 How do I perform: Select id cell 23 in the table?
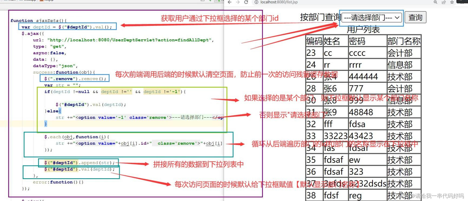[314, 53]
